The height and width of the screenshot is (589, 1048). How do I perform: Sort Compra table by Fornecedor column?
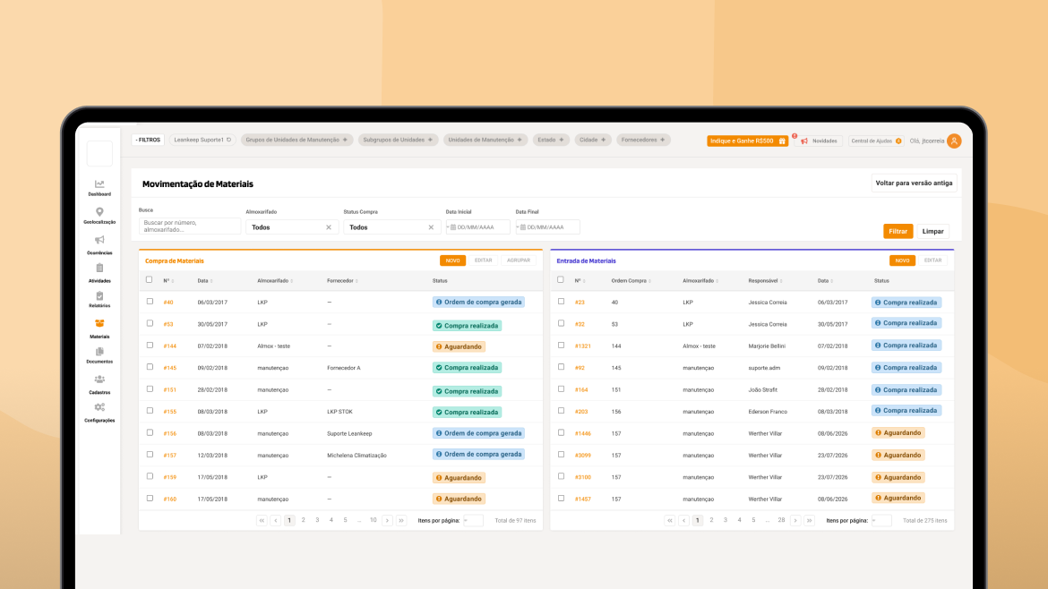(x=342, y=281)
